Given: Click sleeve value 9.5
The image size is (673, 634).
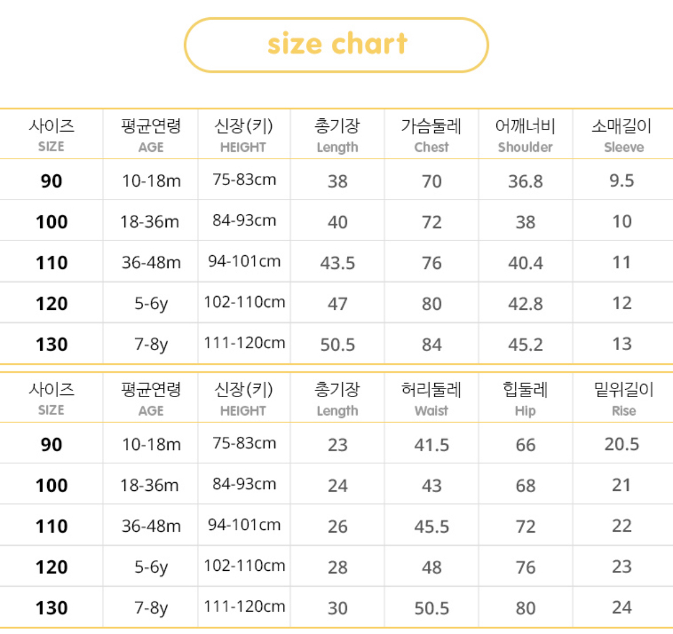Looking at the screenshot, I should 622,180.
